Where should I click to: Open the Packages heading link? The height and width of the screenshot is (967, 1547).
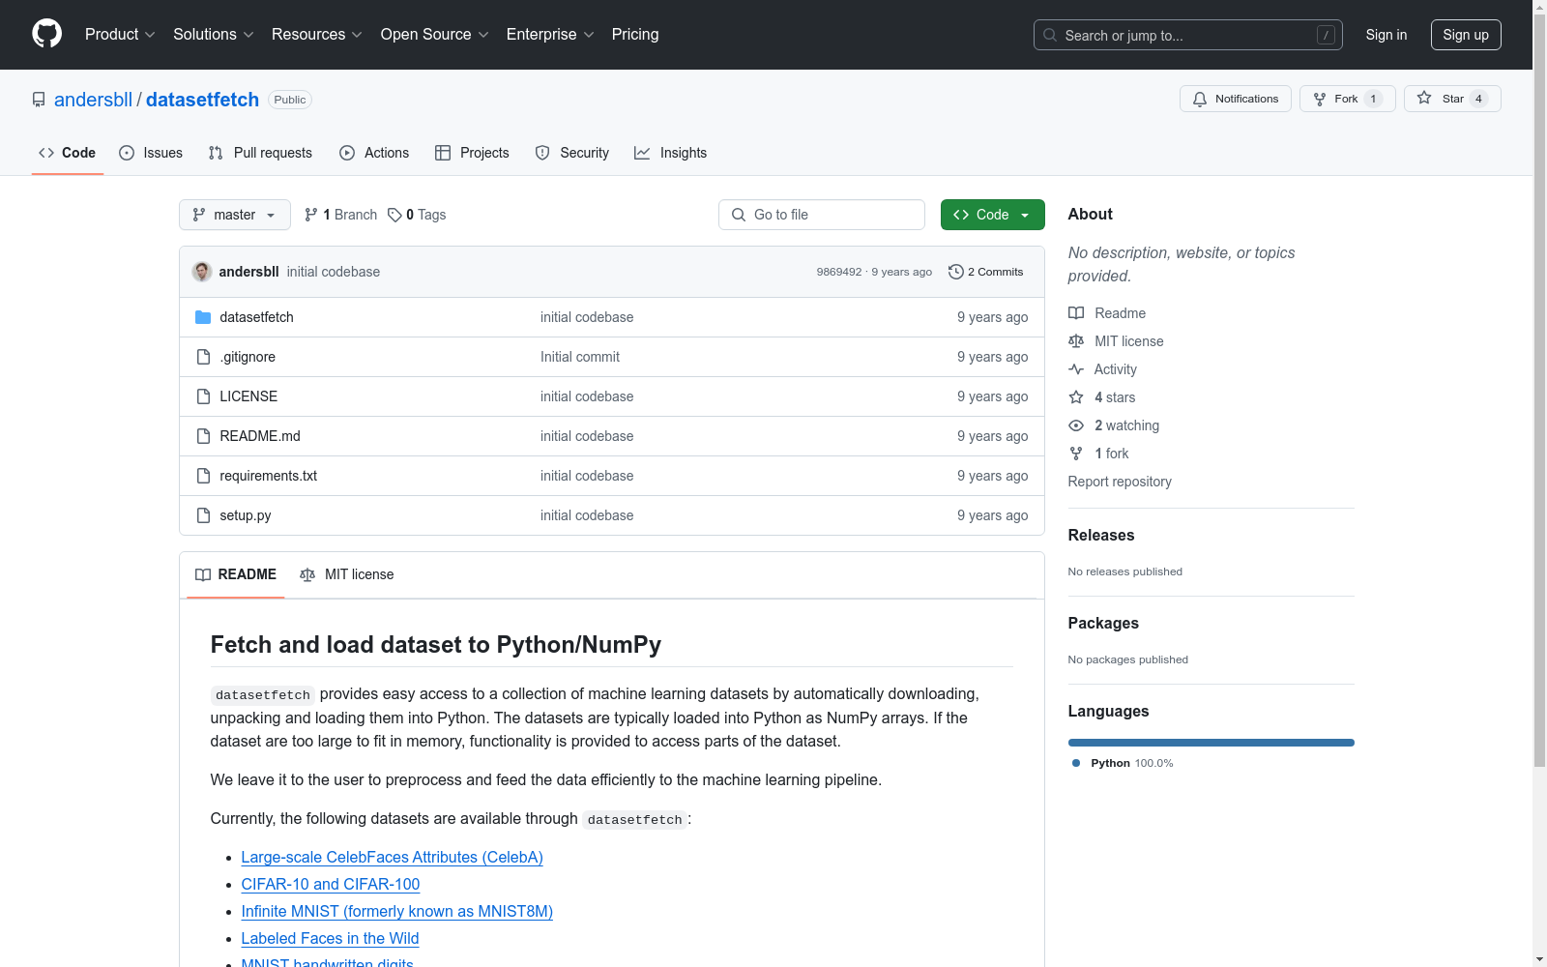(x=1103, y=623)
